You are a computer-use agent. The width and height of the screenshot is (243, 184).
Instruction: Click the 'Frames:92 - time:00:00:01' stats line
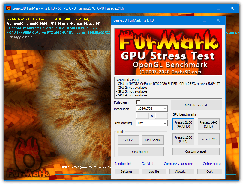pos(53,24)
